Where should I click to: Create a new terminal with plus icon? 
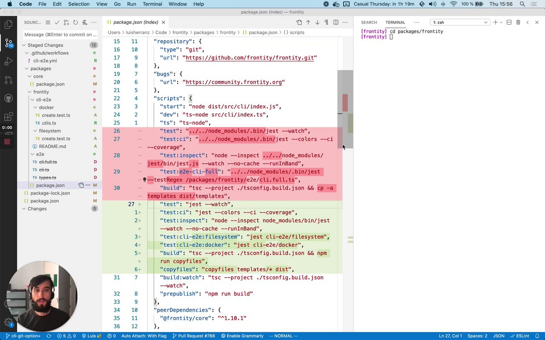pos(495,22)
